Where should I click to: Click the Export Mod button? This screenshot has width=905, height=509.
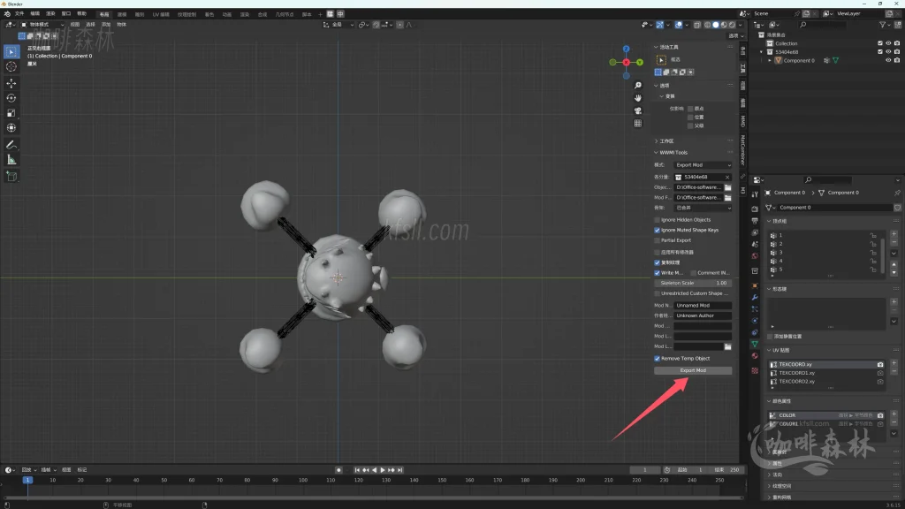(x=693, y=371)
